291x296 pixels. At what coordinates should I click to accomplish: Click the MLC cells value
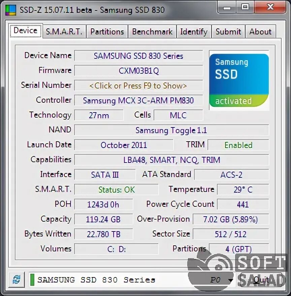pyautogui.click(x=178, y=115)
